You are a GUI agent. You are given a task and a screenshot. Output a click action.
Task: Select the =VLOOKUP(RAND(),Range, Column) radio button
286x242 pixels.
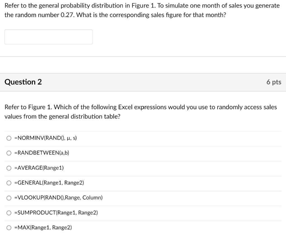coord(9,198)
